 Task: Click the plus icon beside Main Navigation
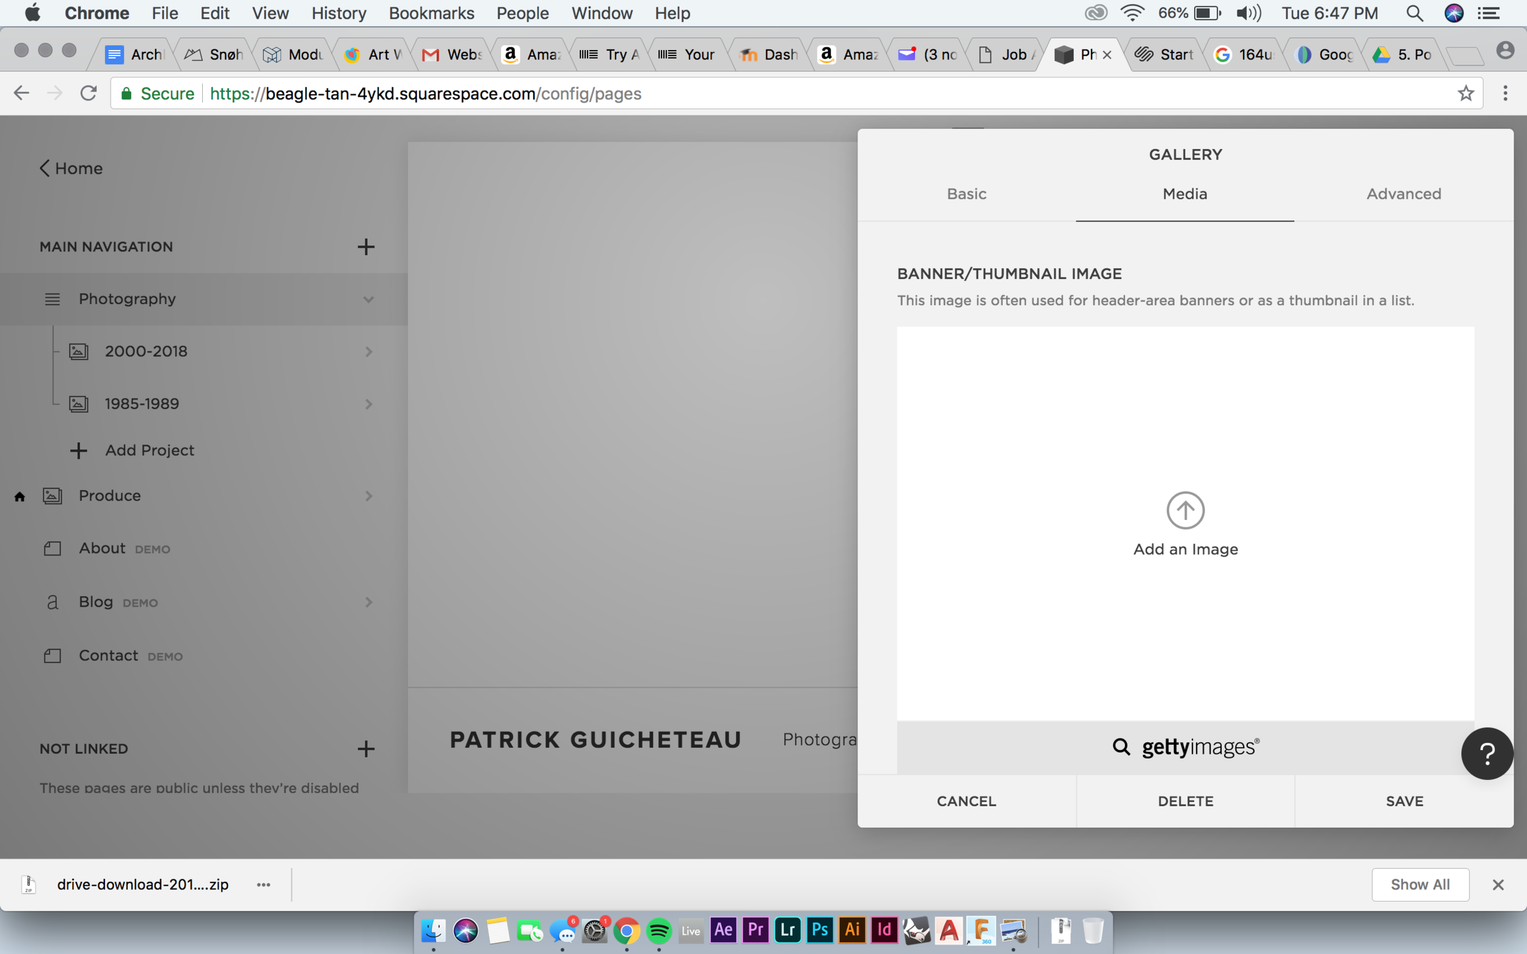(x=366, y=246)
